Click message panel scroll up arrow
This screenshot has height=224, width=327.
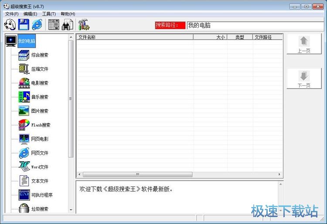click(280, 184)
